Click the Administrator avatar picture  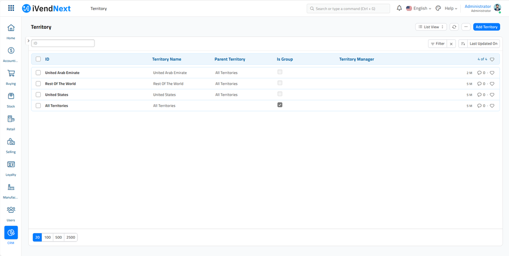[497, 7]
